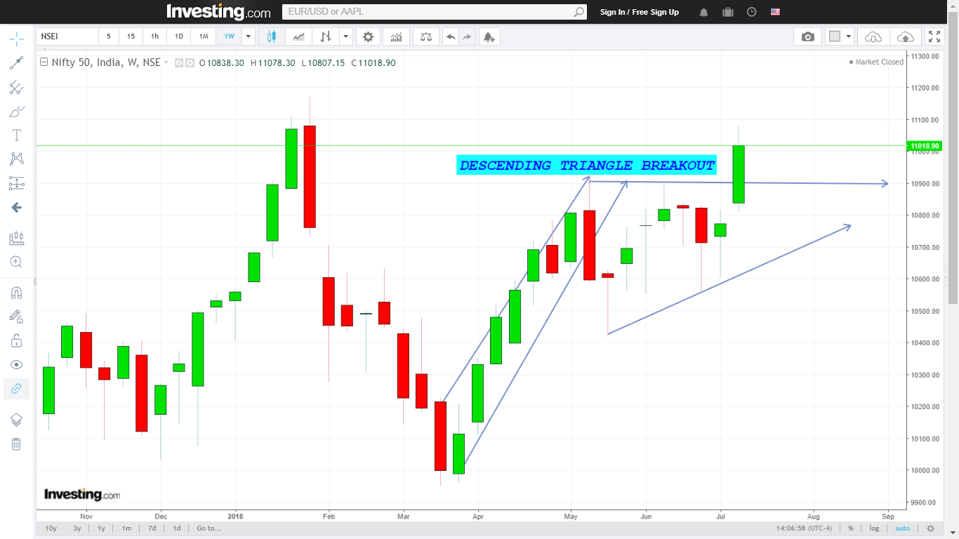Screen dimensions: 959x539
Task: Click the NSEI symbol input field
Action: 67,36
